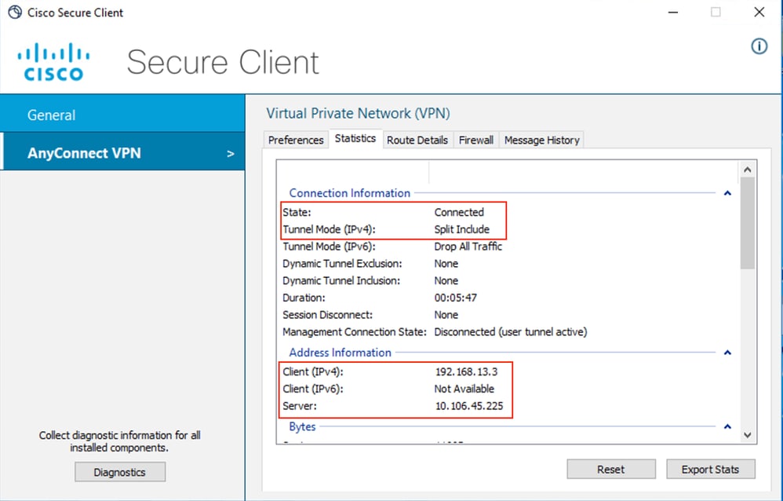Screen dimensions: 783x501
Task: Switch to the Statistics tab
Action: [355, 138]
